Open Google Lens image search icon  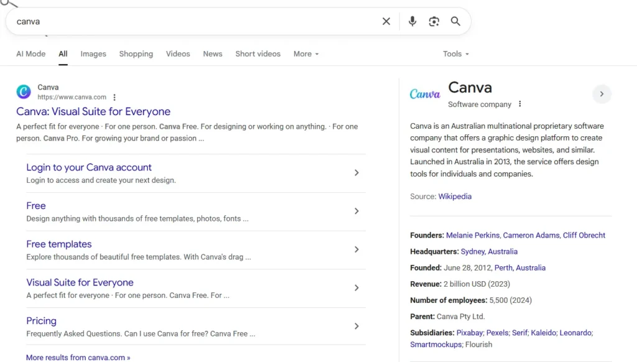434,21
